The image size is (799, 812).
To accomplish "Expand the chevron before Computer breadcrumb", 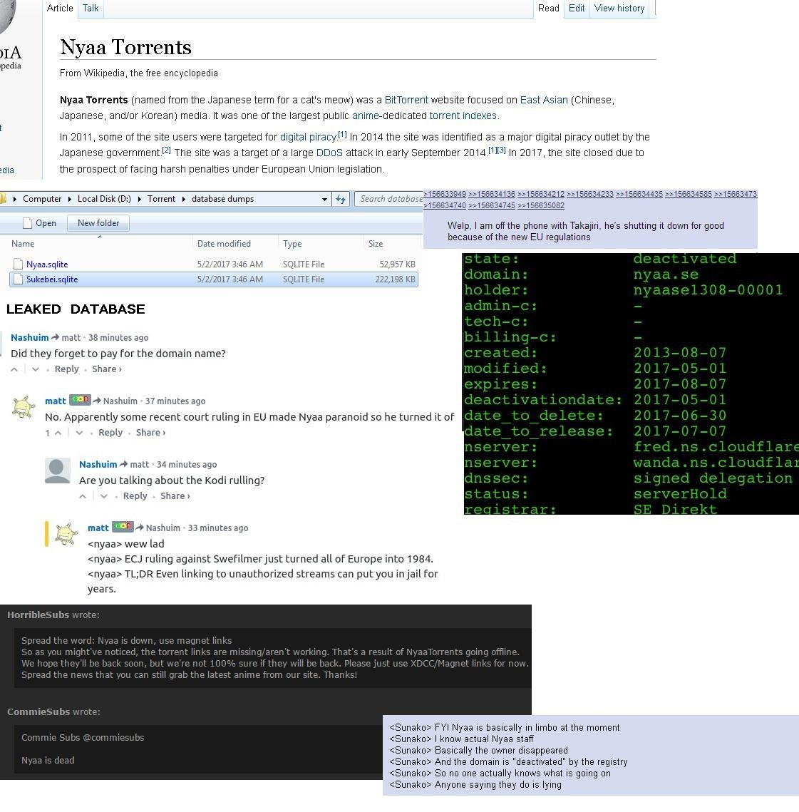I will coord(14,199).
